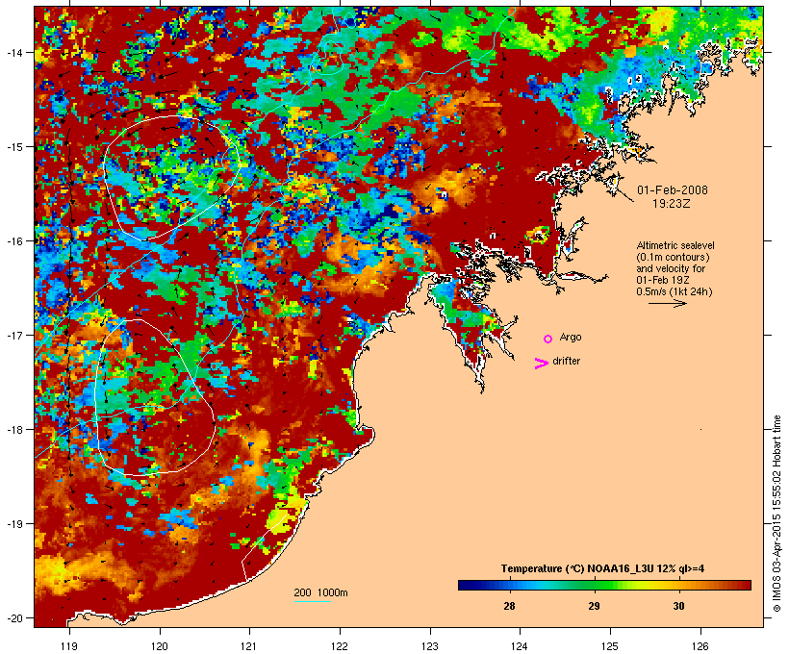Click the color bar tick label 28
This screenshot has height=654, width=789.
coord(509,606)
